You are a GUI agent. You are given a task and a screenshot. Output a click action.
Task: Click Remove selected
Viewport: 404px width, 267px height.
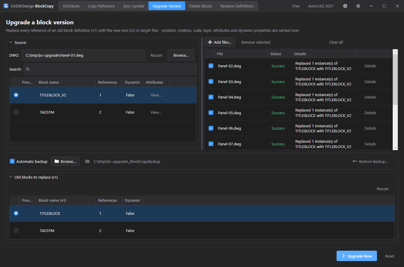pos(255,42)
